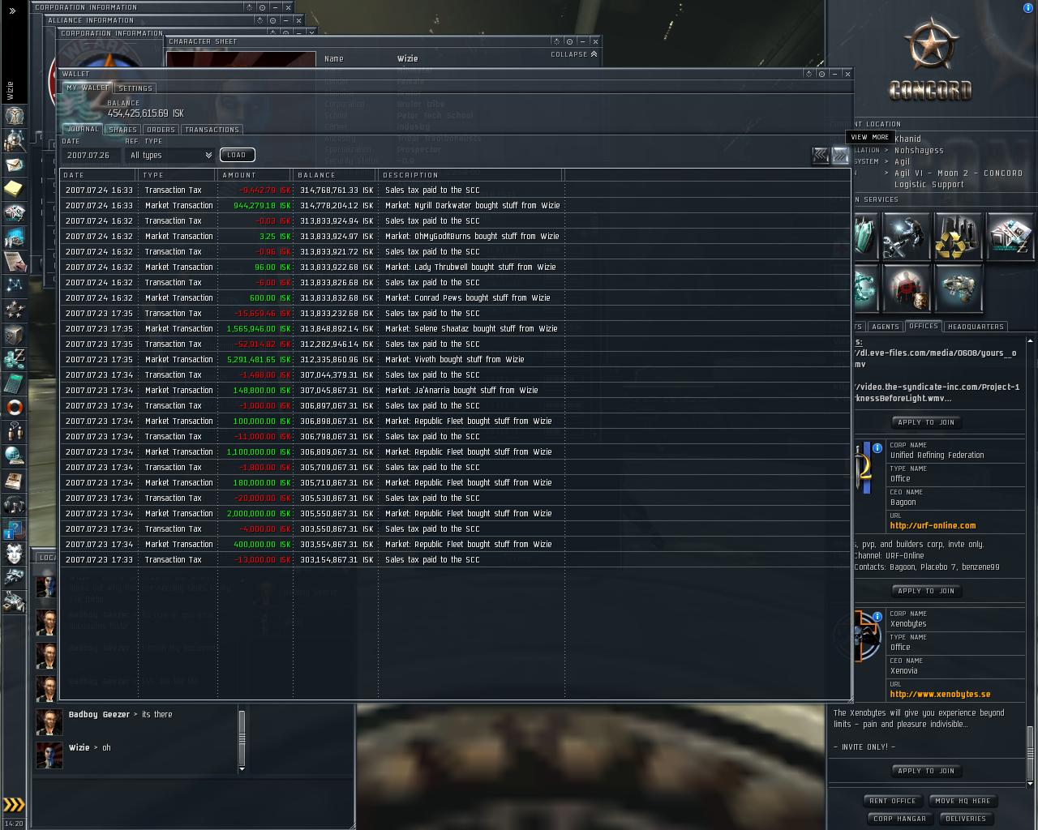Expand the sidebar with top double-arrow
The image size is (1038, 830).
coord(12,11)
